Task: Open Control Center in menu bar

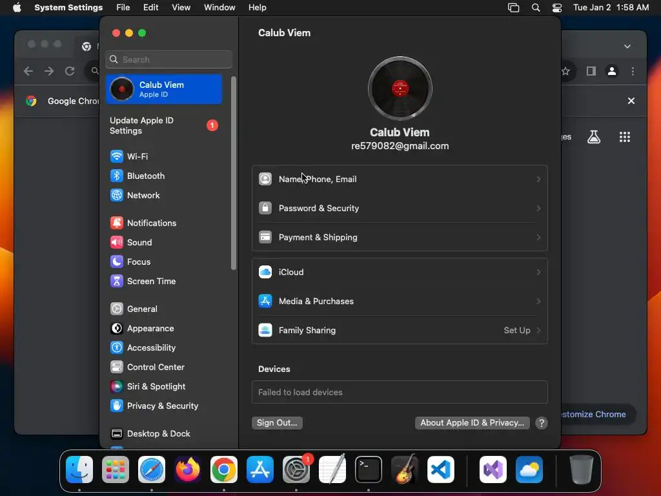Action: pyautogui.click(x=557, y=8)
